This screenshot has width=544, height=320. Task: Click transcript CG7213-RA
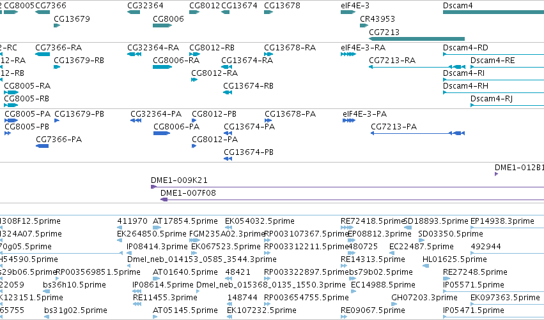(392, 60)
